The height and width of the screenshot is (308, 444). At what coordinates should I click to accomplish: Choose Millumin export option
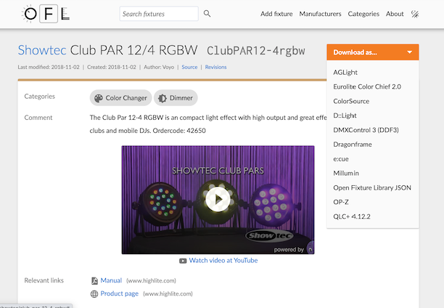point(373,173)
